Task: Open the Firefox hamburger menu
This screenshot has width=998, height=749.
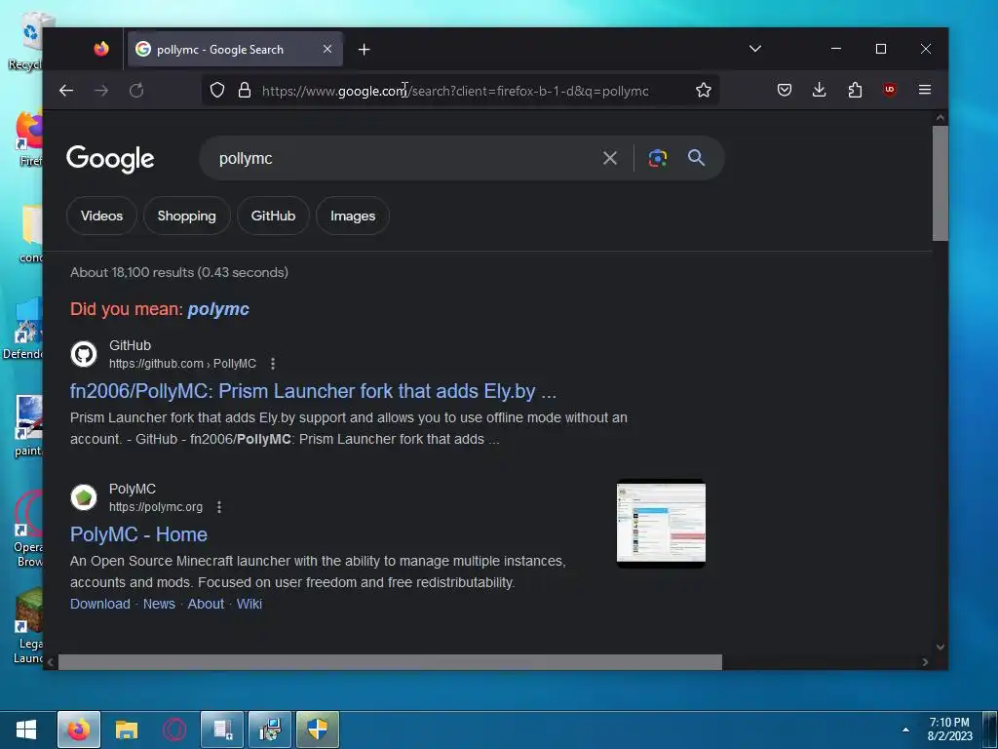Action: [925, 90]
